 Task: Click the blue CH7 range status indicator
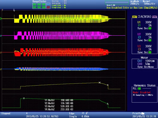pos(48,4)
